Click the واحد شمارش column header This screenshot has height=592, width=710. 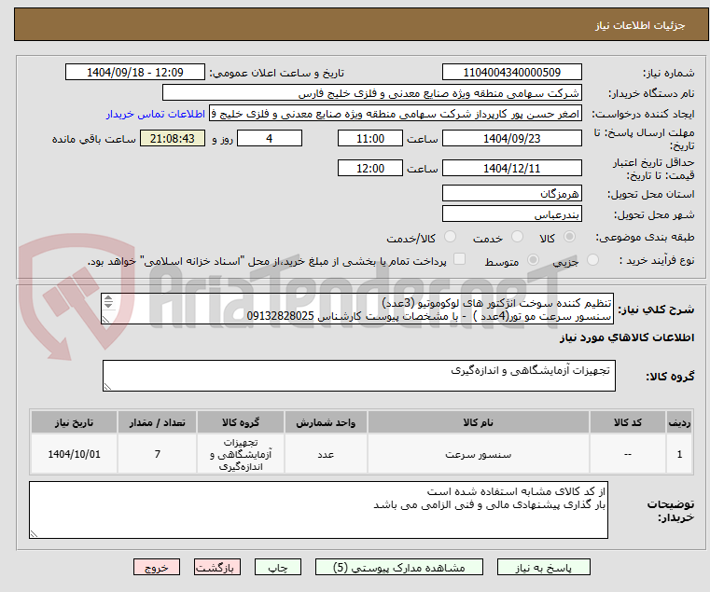[326, 422]
